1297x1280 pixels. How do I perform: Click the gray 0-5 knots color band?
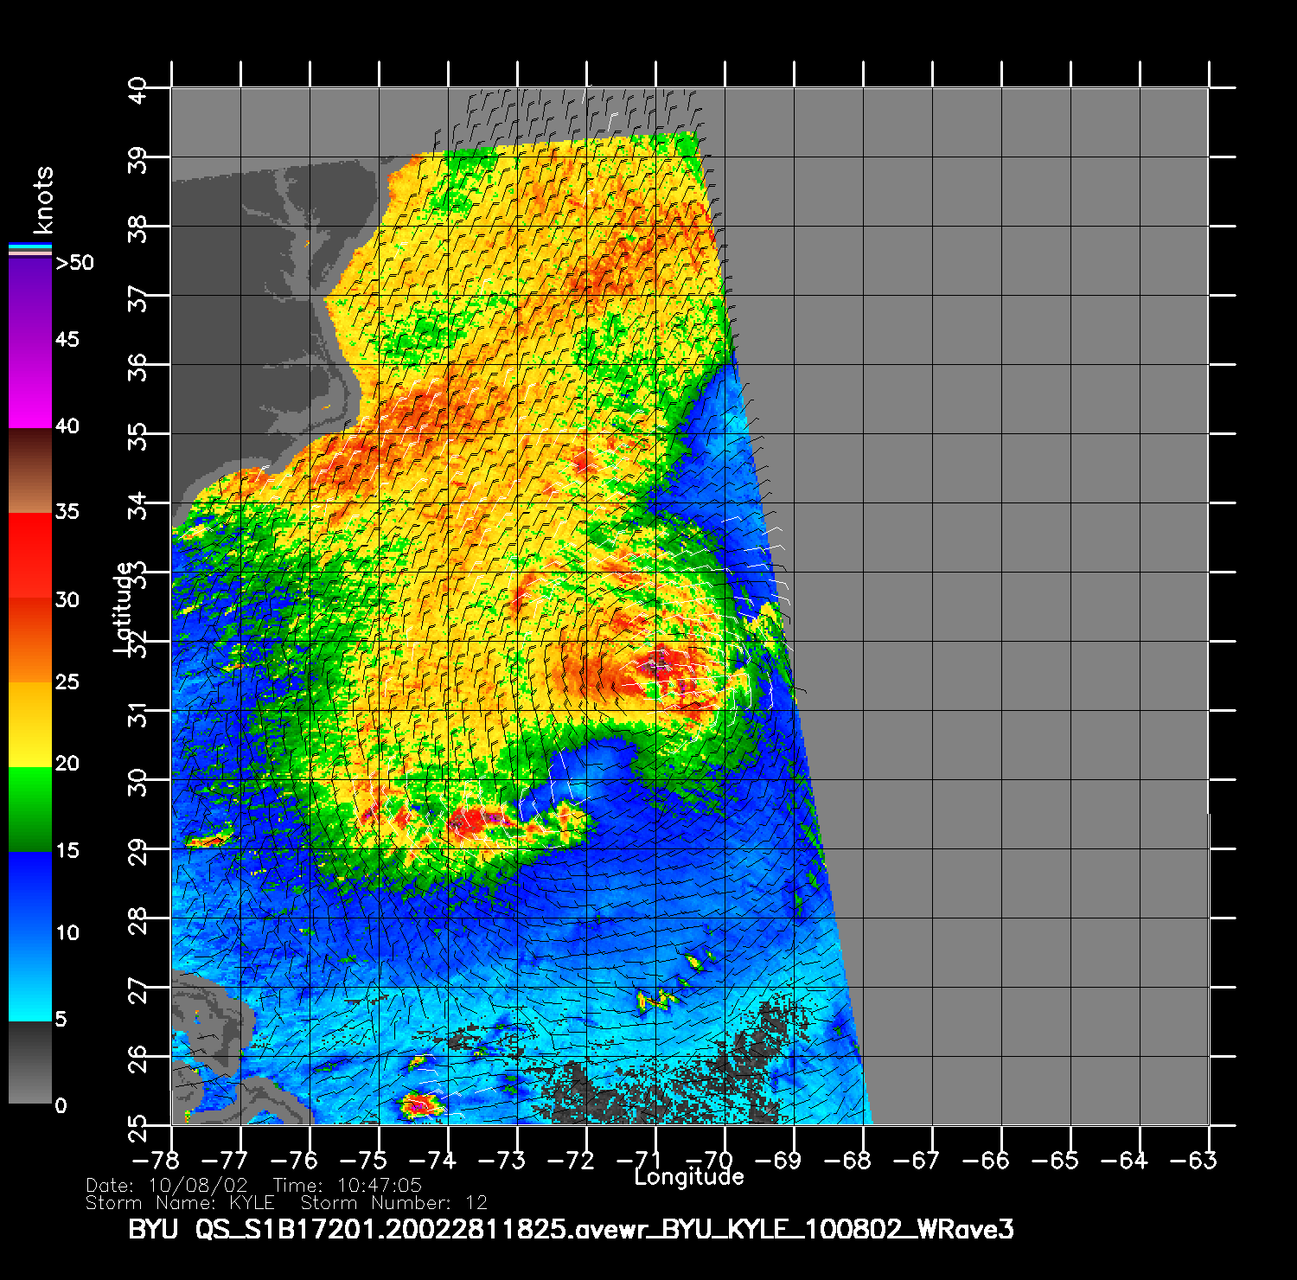click(x=30, y=1062)
